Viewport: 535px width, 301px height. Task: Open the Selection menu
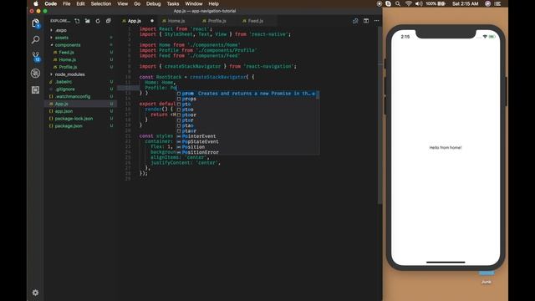tap(101, 3)
